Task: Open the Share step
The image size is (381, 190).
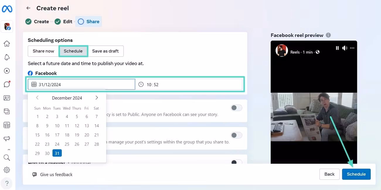Action: pos(89,21)
